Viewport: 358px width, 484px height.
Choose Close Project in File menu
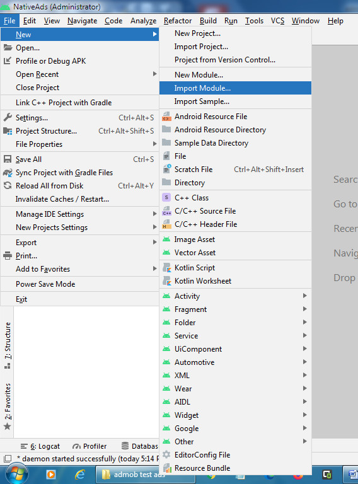click(79, 88)
